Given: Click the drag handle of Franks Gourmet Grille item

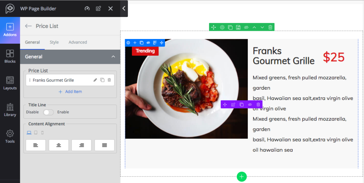Looking at the screenshot, I should click(30, 80).
